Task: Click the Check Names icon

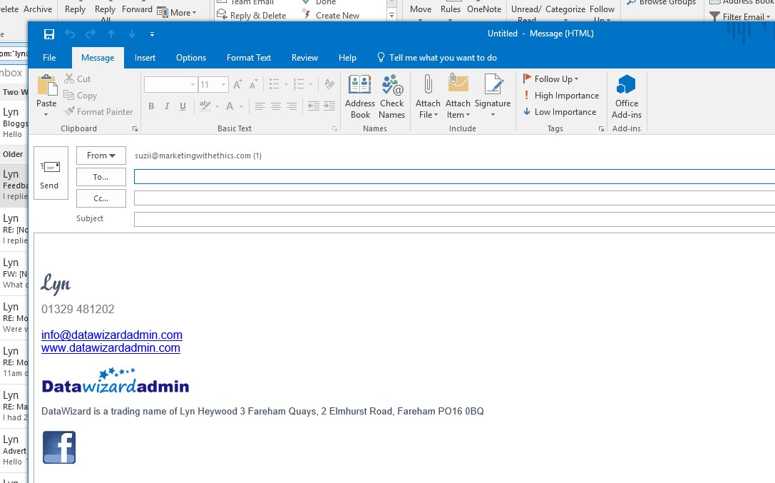Action: pyautogui.click(x=391, y=97)
